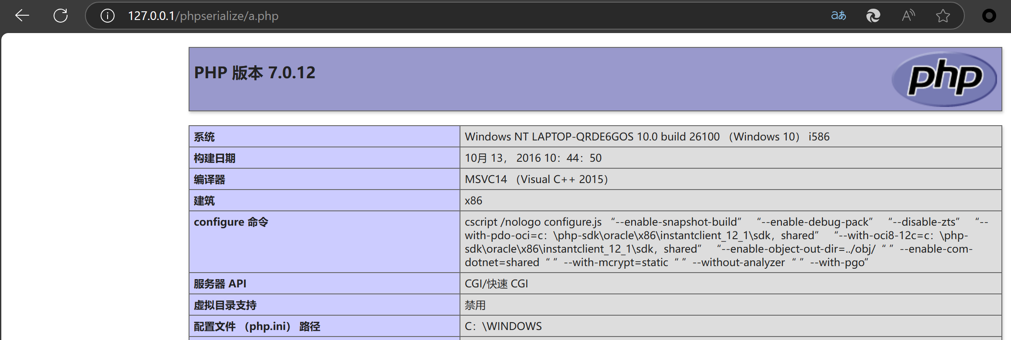This screenshot has height=340, width=1011.
Task: Add page to favorites with star icon
Action: [943, 16]
